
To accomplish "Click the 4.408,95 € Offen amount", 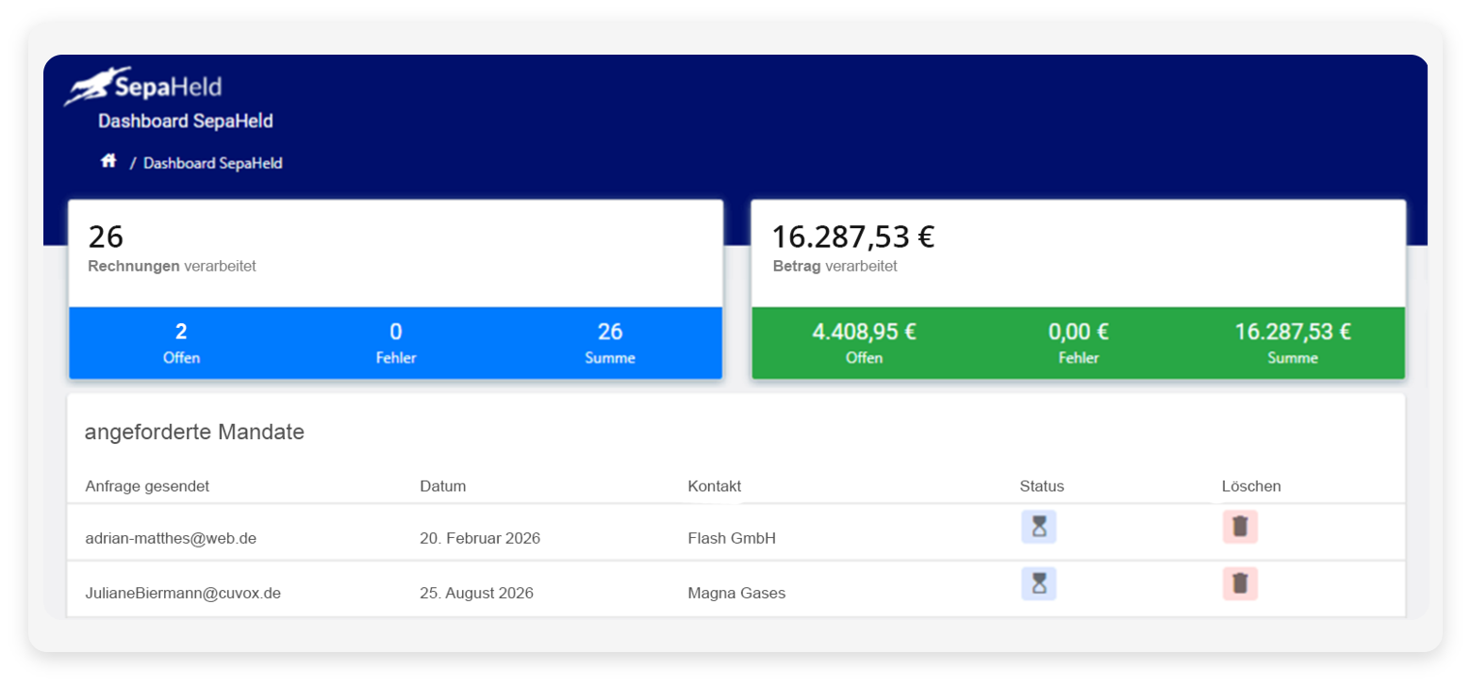I will [864, 343].
